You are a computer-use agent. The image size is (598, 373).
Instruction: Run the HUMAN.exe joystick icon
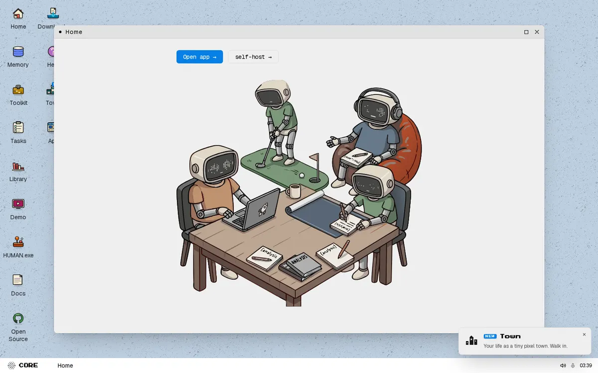click(18, 247)
